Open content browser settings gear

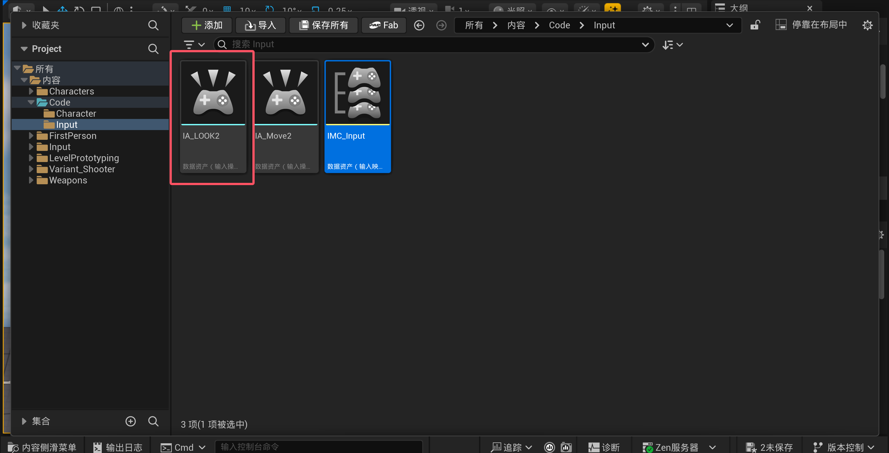(x=867, y=25)
